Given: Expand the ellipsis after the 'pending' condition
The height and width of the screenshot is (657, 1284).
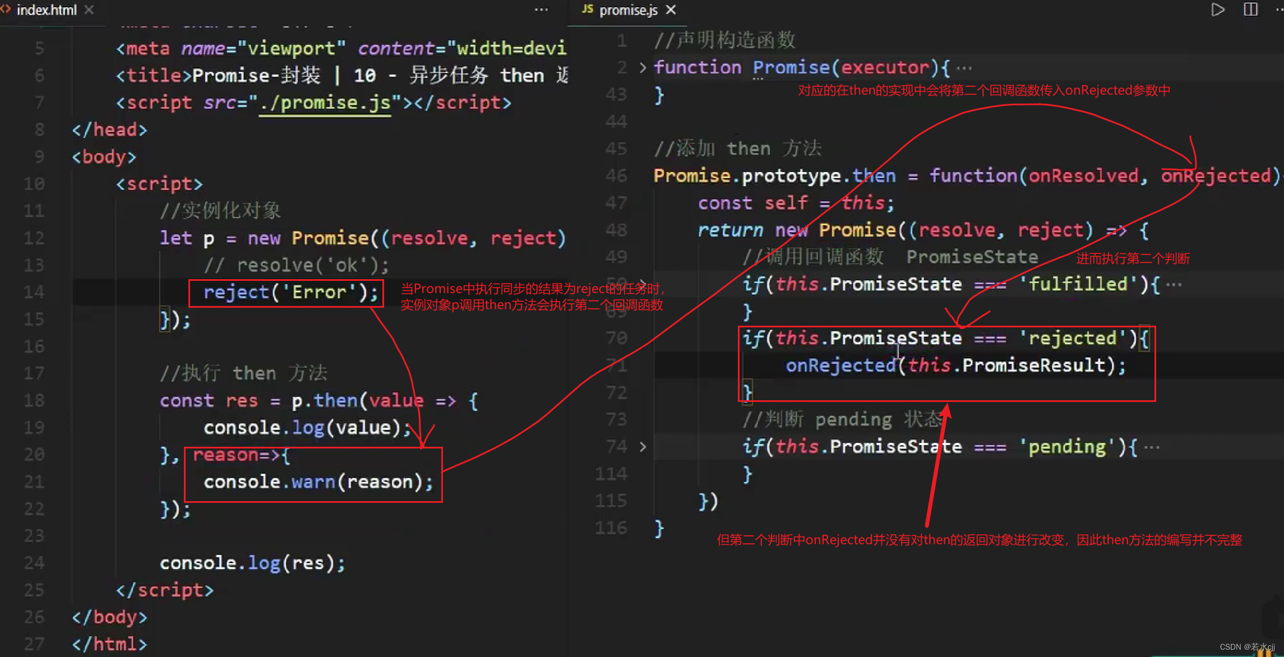Looking at the screenshot, I should tap(1152, 447).
